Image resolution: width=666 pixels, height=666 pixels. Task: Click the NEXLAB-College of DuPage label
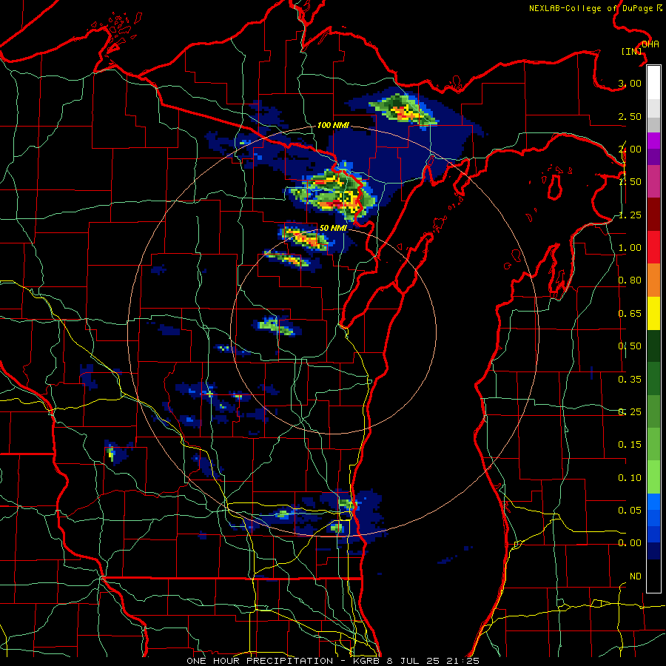pyautogui.click(x=591, y=8)
